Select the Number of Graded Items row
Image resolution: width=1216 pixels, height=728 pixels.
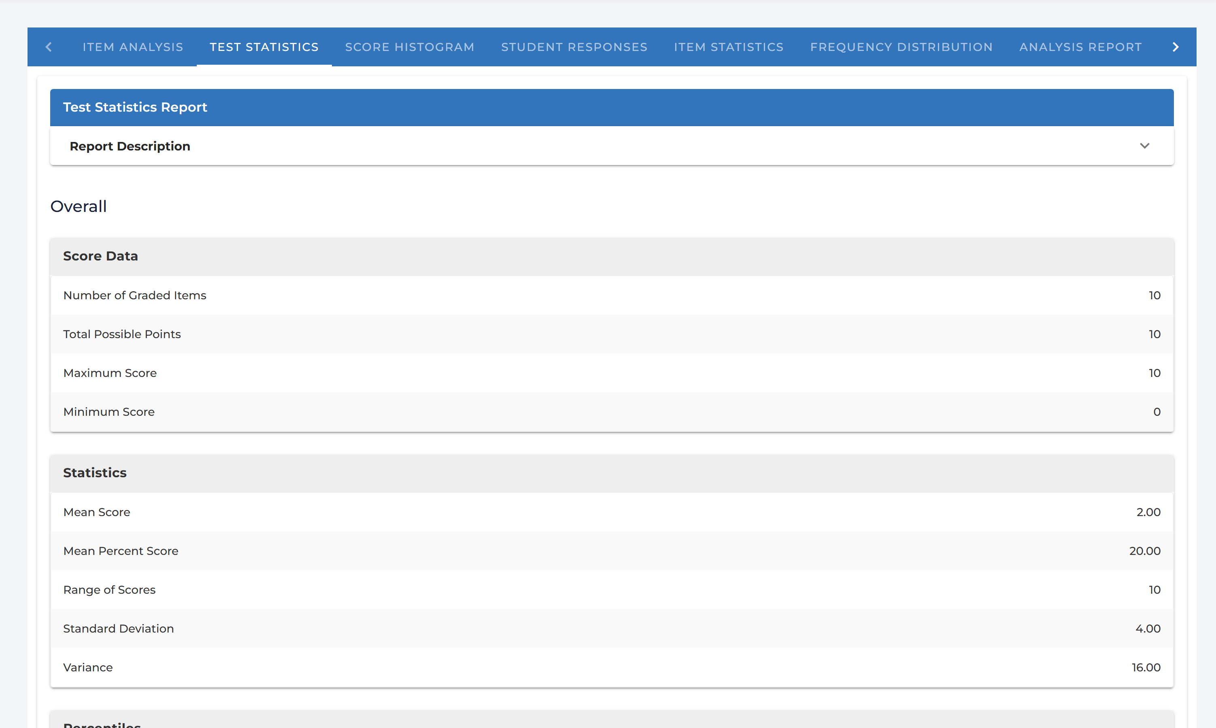[x=612, y=295]
